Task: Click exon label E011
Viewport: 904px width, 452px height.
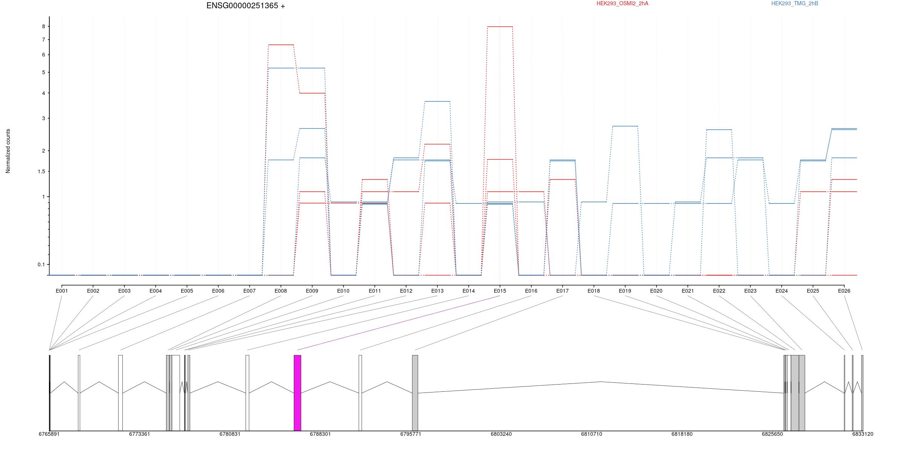Action: [375, 291]
